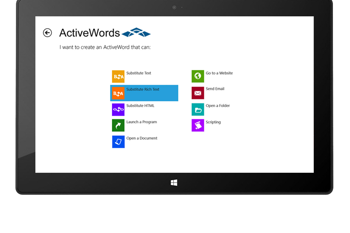Choose the teal Open a Folder icon
350x233 pixels.
coord(198,110)
